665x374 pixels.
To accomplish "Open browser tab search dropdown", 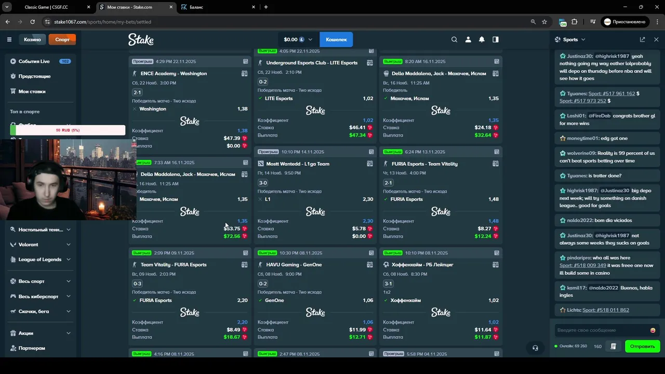I will click(7, 7).
